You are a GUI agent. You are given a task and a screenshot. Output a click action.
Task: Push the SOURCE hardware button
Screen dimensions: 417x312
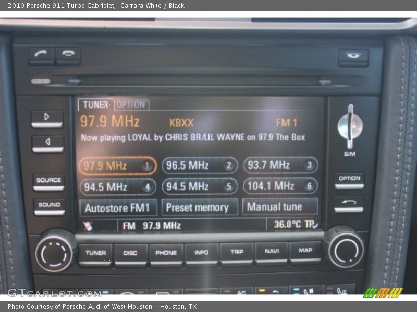click(49, 183)
